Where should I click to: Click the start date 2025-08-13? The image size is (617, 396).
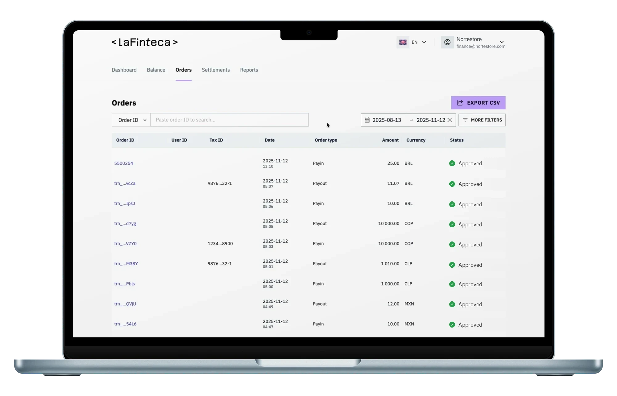[x=387, y=120]
